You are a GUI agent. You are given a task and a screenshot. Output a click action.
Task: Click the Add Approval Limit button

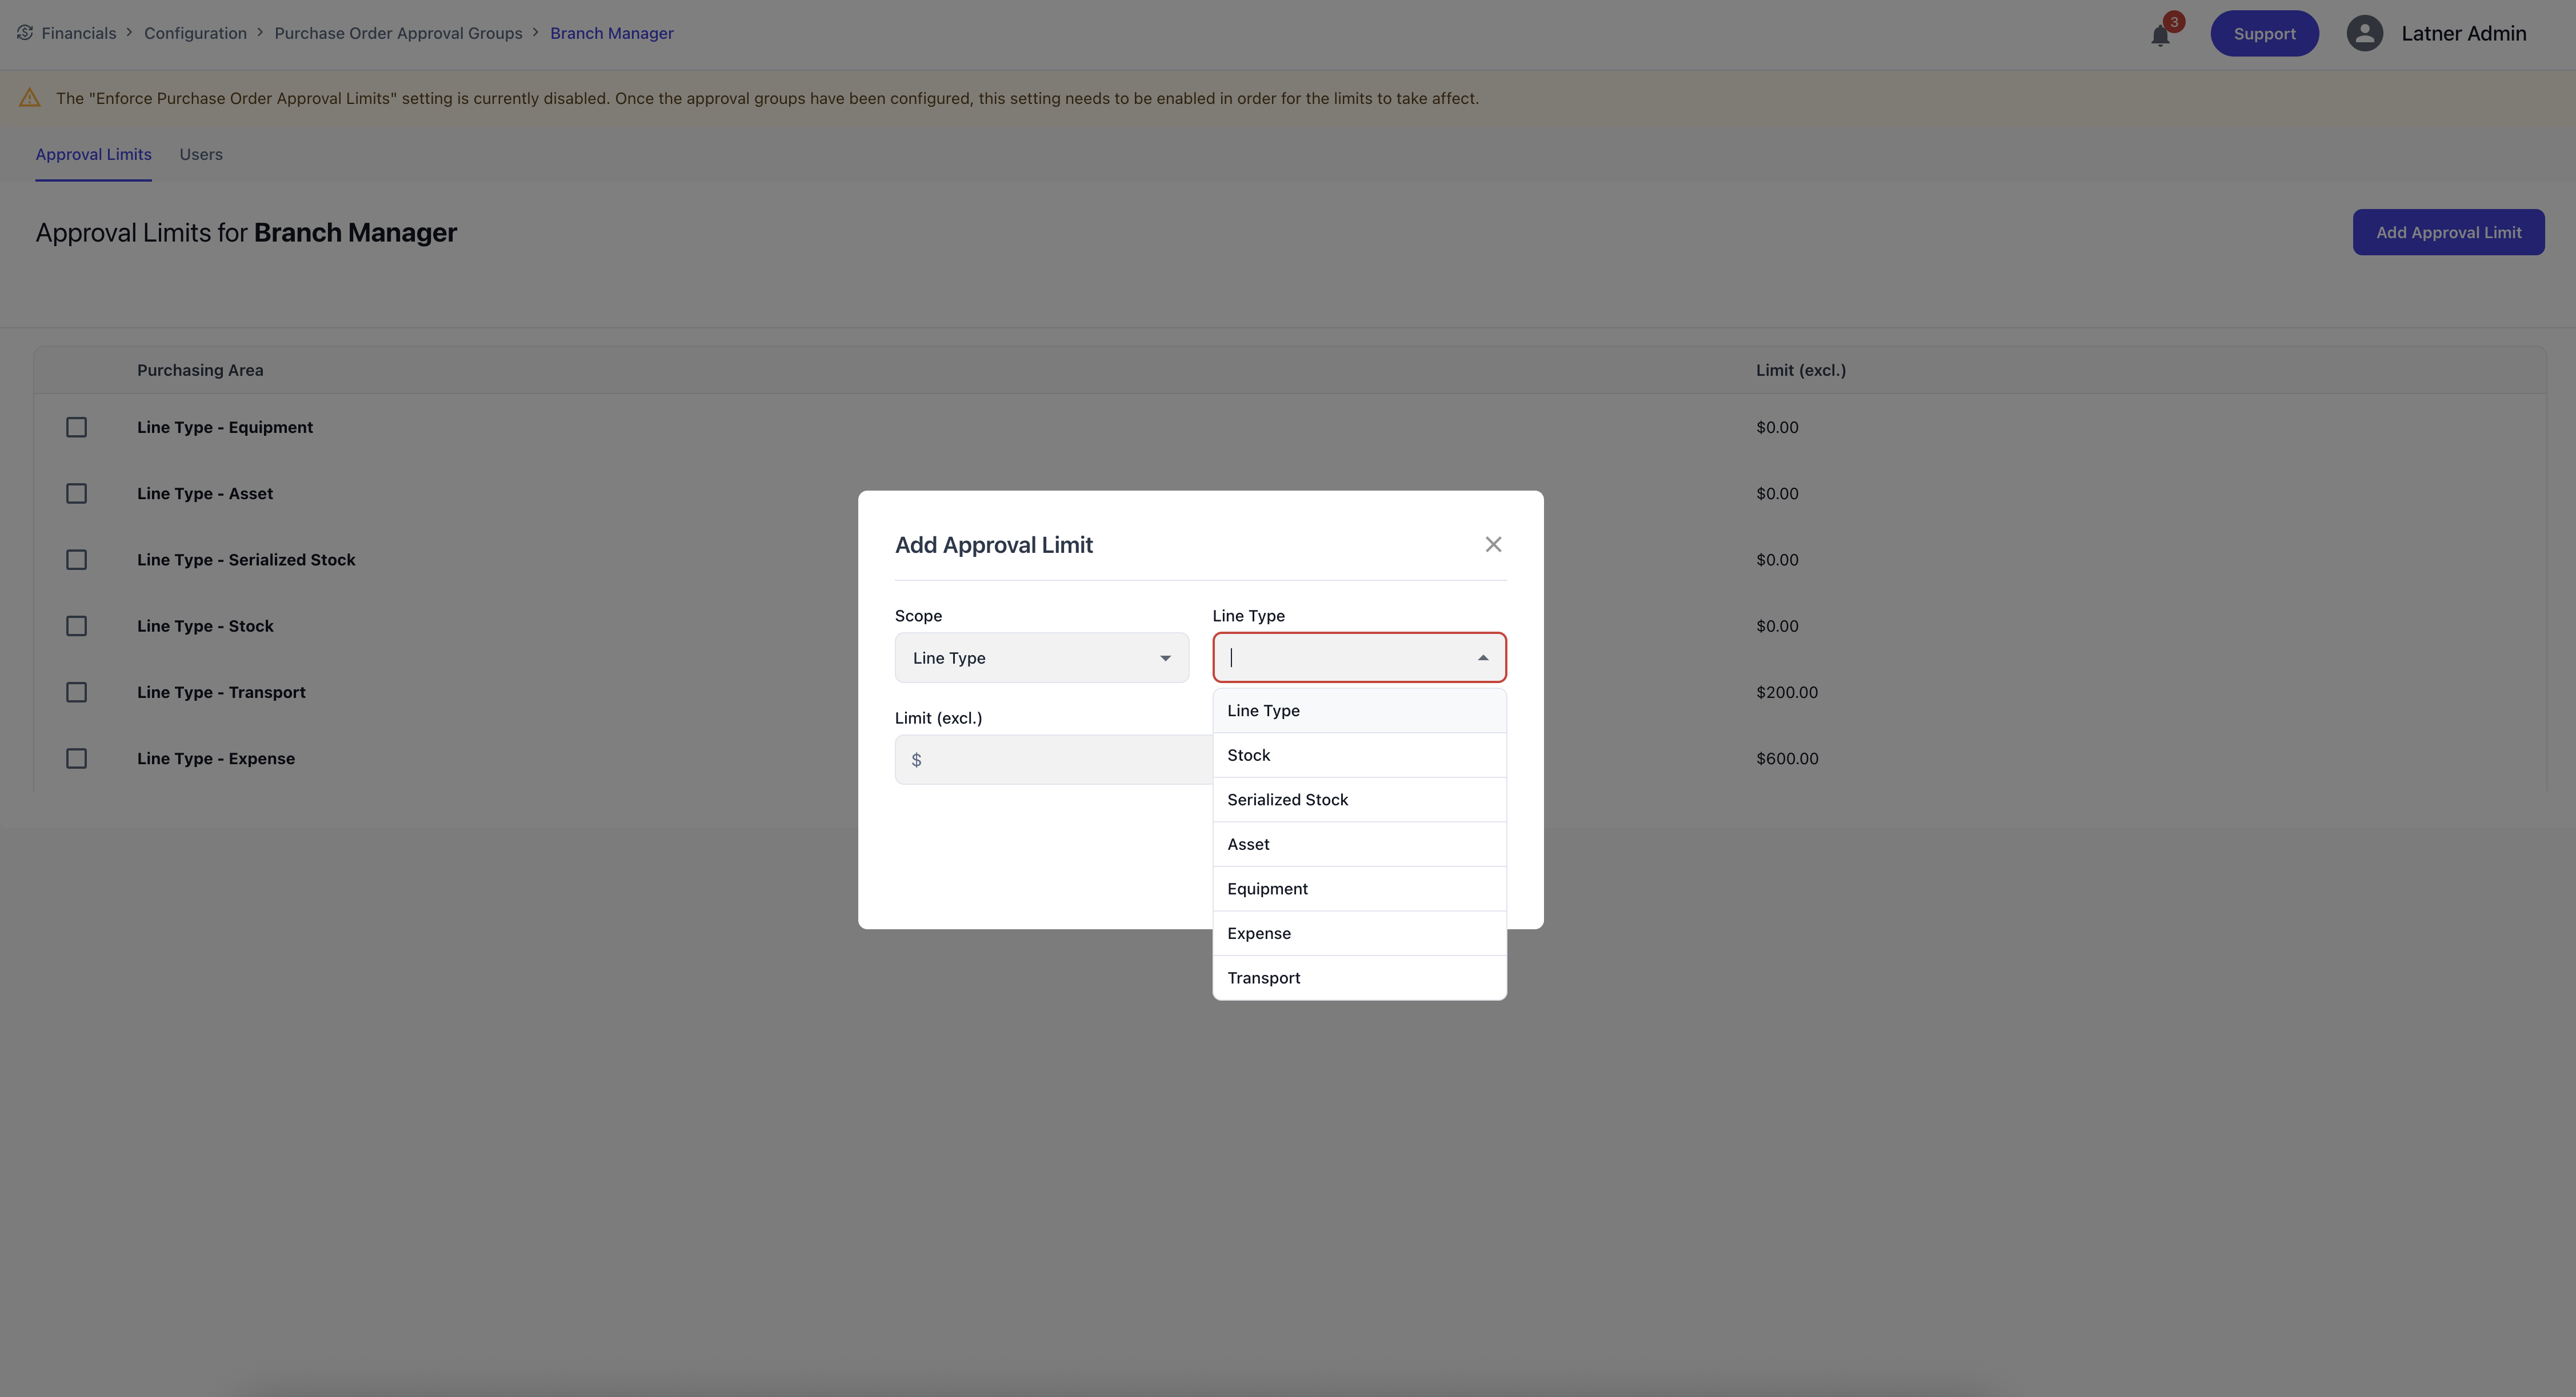click(2447, 233)
